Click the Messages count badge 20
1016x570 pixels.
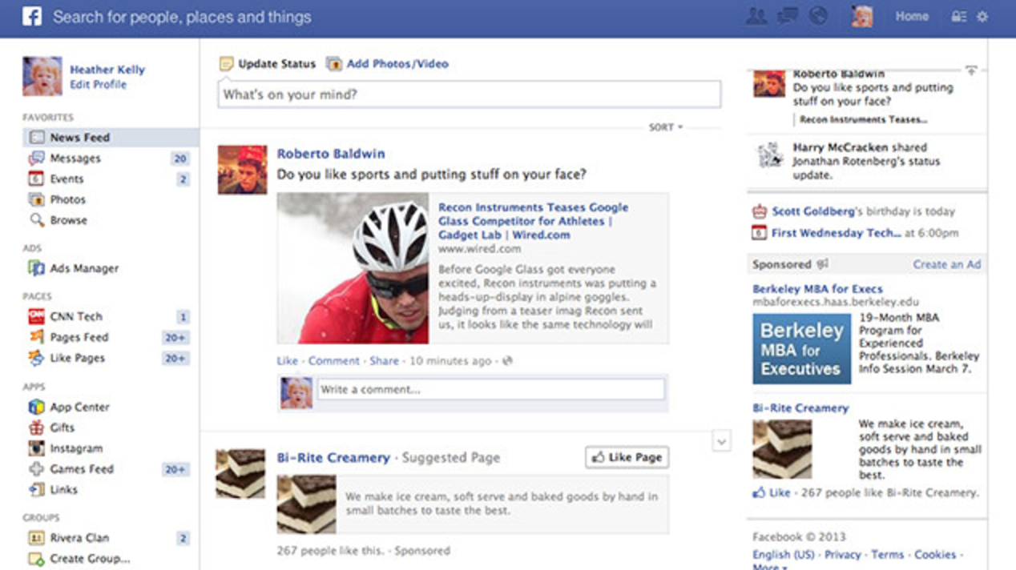[180, 159]
